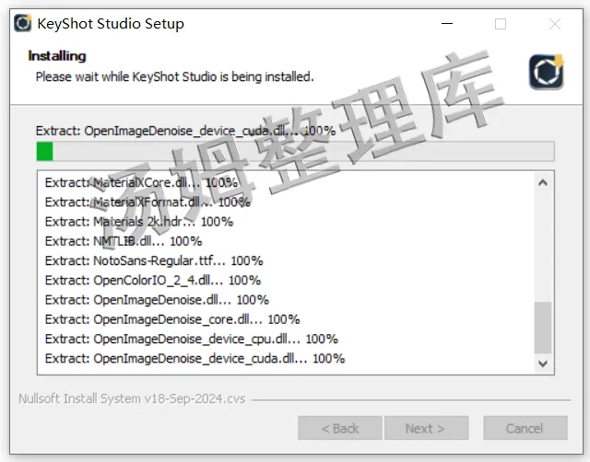
Task: Minimize the KeyShot Studio Setup window
Action: pyautogui.click(x=447, y=24)
